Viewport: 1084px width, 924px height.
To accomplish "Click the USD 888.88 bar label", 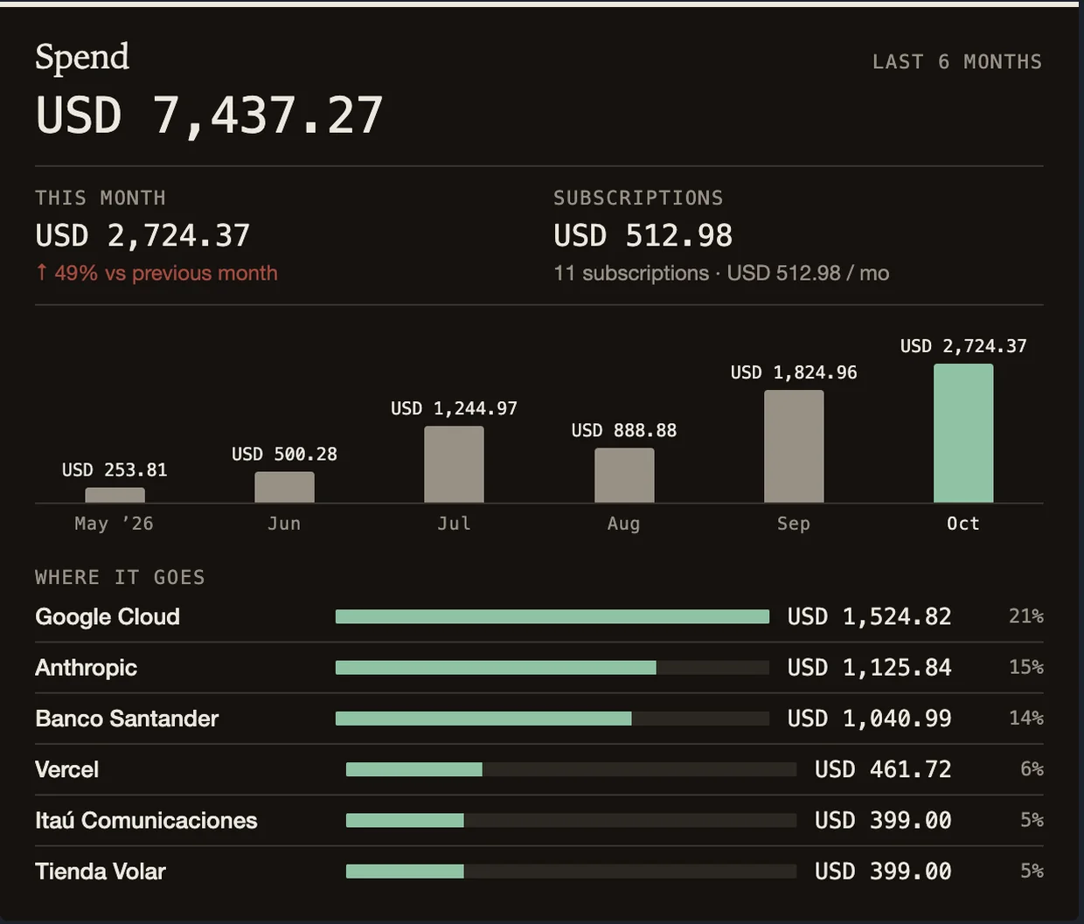I will click(624, 430).
